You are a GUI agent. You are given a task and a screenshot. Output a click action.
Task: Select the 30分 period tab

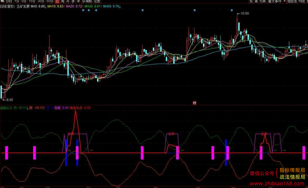[41, 1]
